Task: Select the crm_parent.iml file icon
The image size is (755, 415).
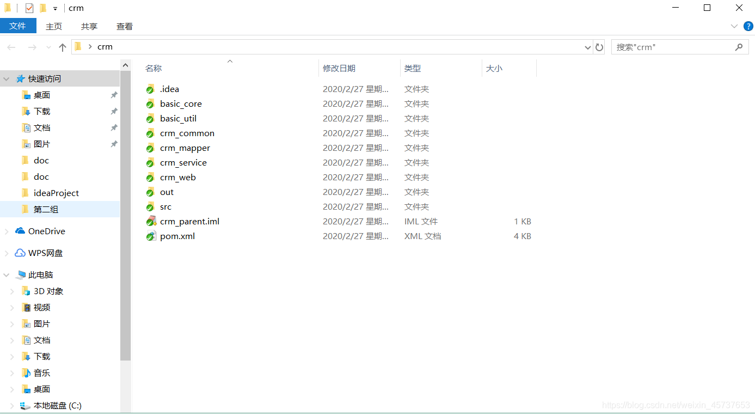Action: pos(151,222)
